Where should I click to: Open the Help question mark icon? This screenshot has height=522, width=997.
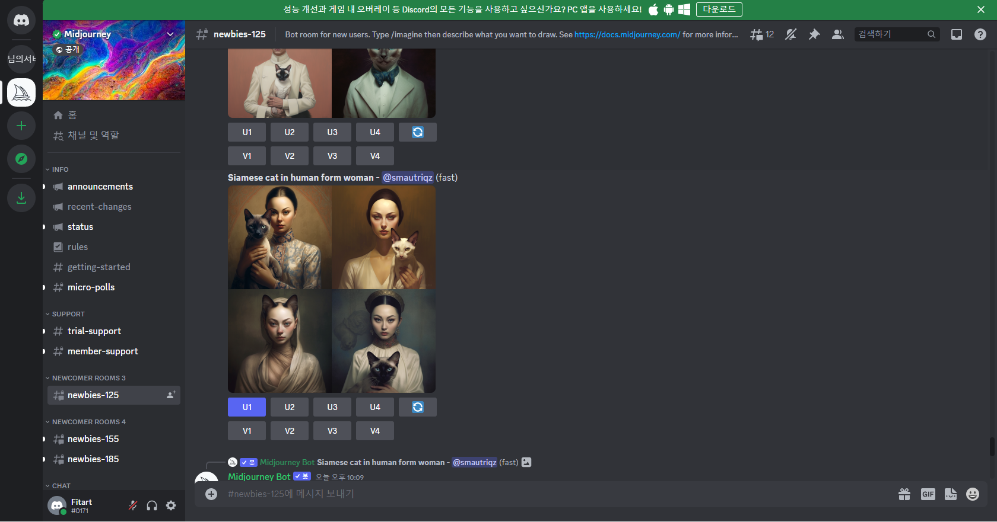click(980, 34)
